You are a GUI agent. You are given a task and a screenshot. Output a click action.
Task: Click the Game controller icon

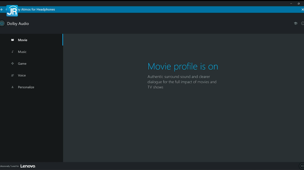click(12, 64)
